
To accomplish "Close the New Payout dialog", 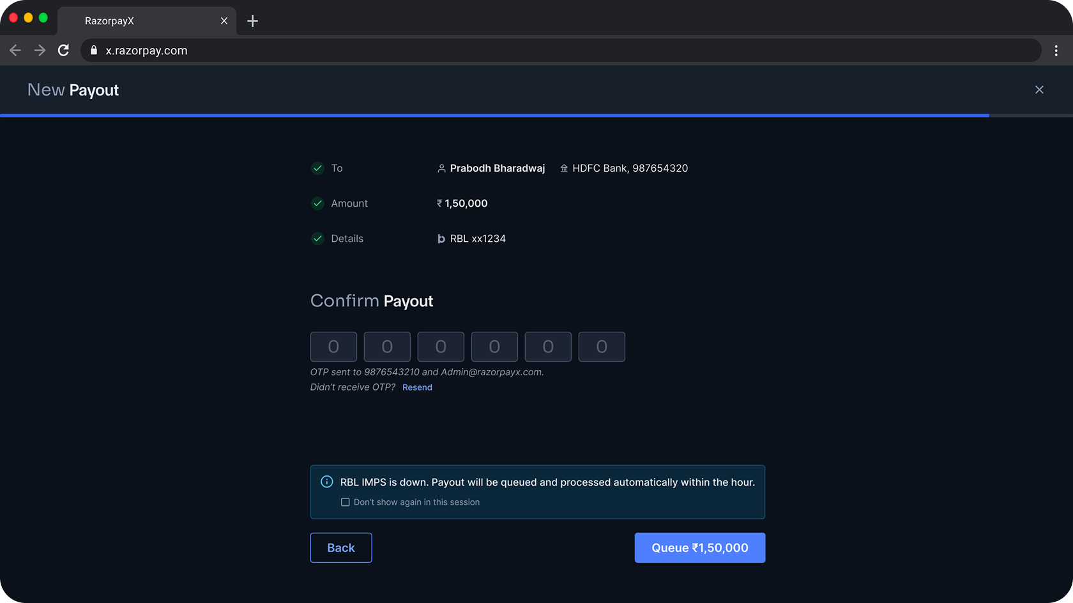I will (1039, 90).
